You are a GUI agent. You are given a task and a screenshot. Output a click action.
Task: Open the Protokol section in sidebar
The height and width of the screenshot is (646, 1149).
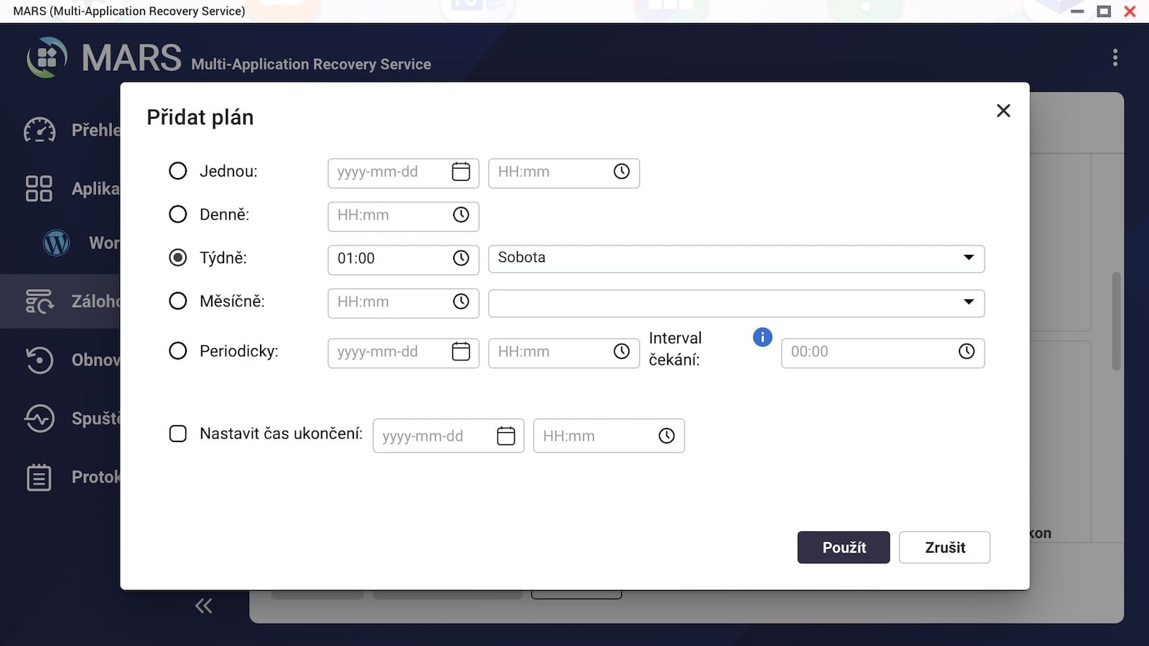coord(60,477)
